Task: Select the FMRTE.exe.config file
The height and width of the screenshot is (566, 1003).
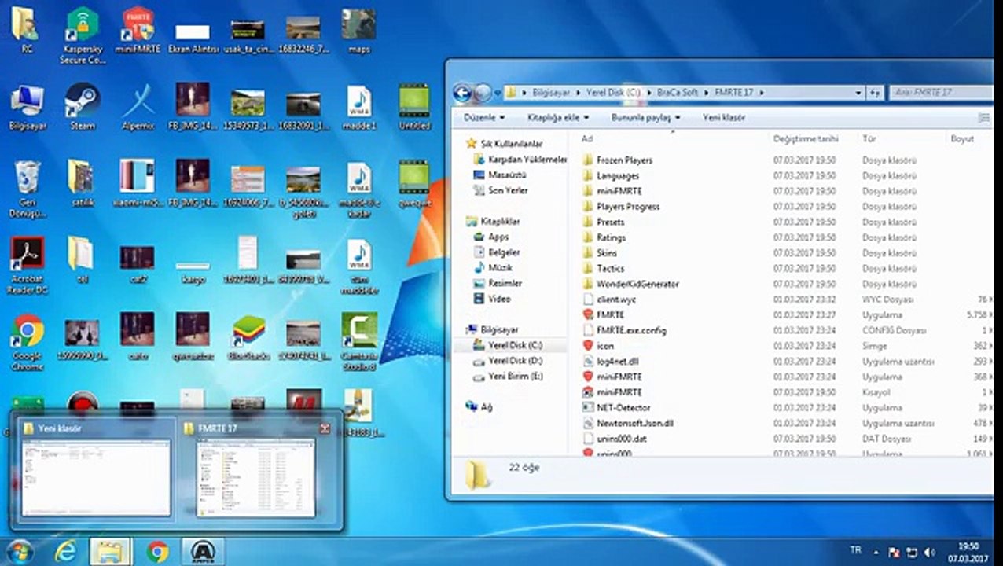Action: pyautogui.click(x=624, y=330)
